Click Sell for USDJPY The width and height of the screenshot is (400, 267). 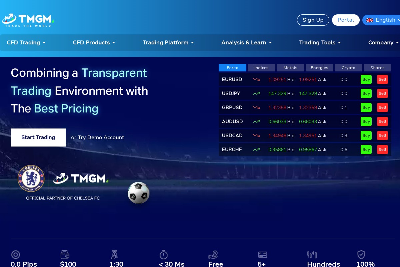[383, 93]
